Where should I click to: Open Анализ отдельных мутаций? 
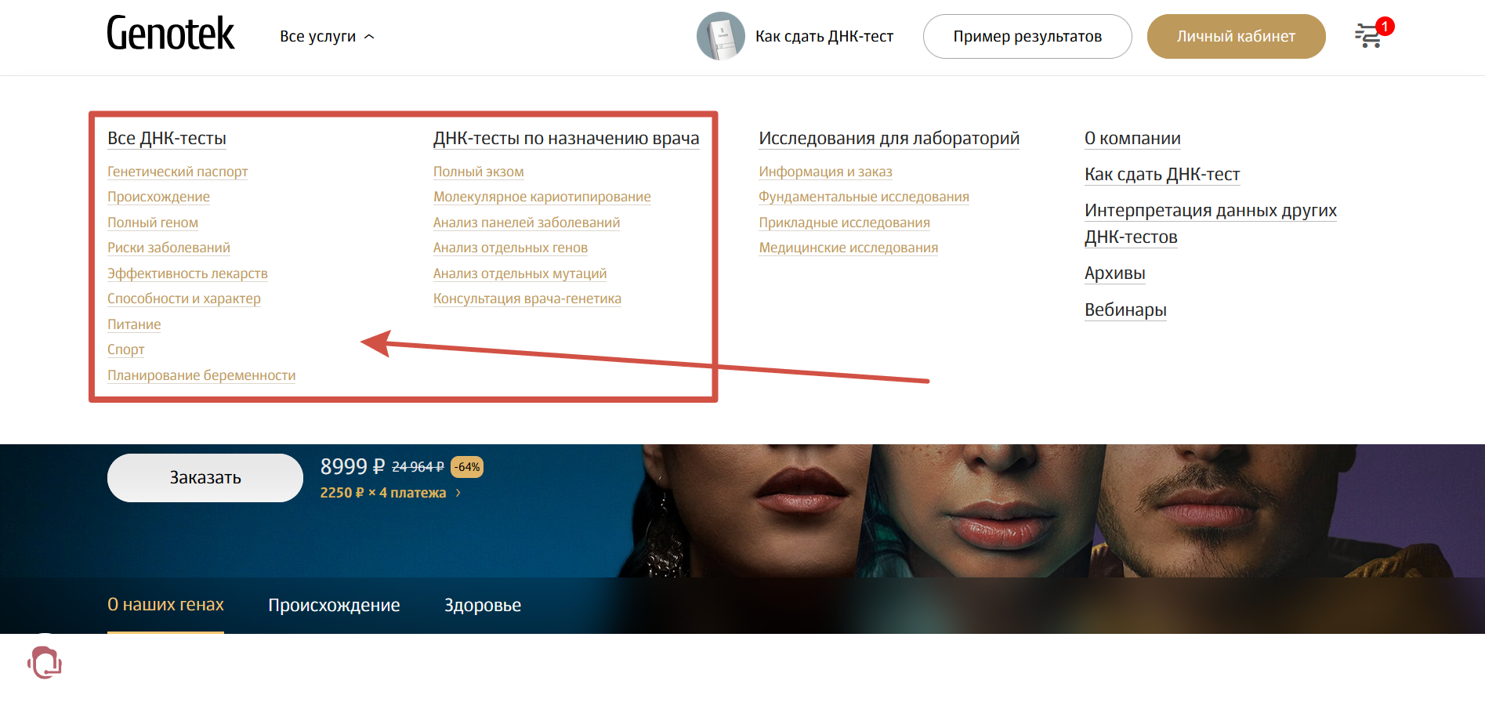pos(520,273)
